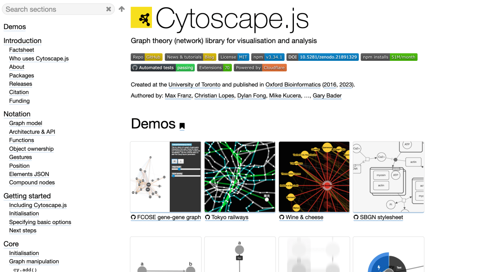Viewport: 485px width, 272px height.
Task: Click the yellow Cytoscape.js logo icon
Action: click(141, 17)
